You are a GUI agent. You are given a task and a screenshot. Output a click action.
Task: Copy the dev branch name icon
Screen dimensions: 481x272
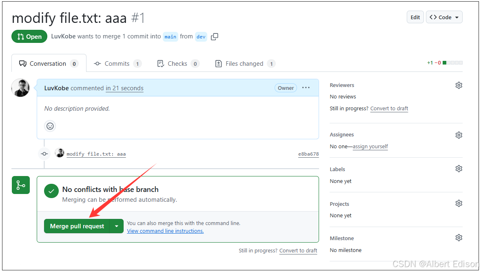215,36
